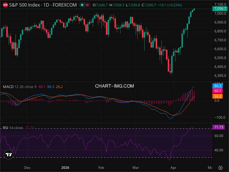
Task: Click the pink approximate data indicator
Action: (x=87, y=5)
